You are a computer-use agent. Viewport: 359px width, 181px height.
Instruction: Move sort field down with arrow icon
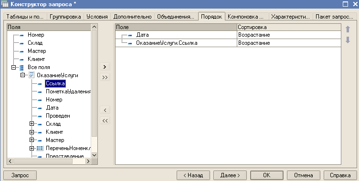coord(348,40)
